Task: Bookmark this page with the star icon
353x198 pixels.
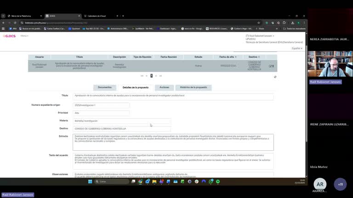Action: pyautogui.click(x=259, y=22)
